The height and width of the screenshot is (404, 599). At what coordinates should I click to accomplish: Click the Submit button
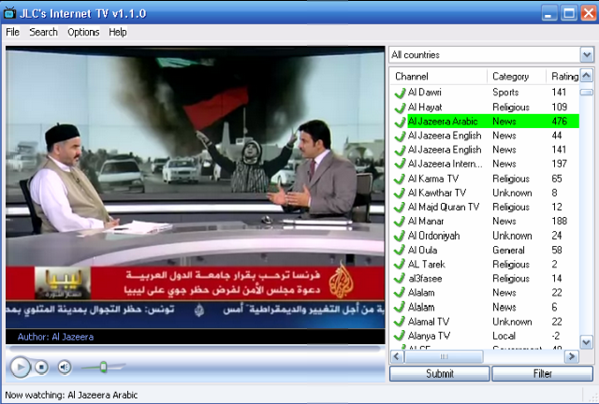439,373
